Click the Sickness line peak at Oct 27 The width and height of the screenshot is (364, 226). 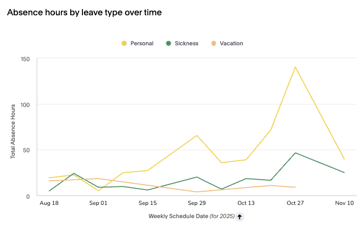(295, 153)
